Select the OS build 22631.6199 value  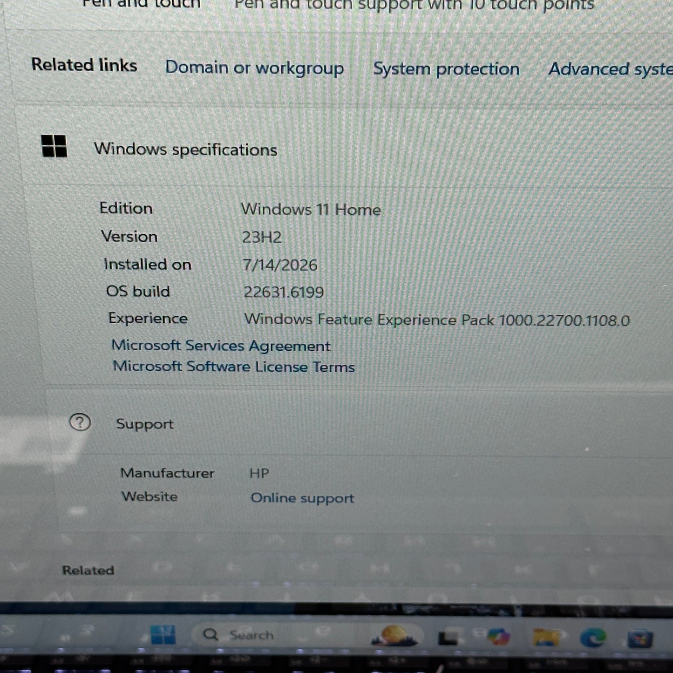[x=284, y=292]
